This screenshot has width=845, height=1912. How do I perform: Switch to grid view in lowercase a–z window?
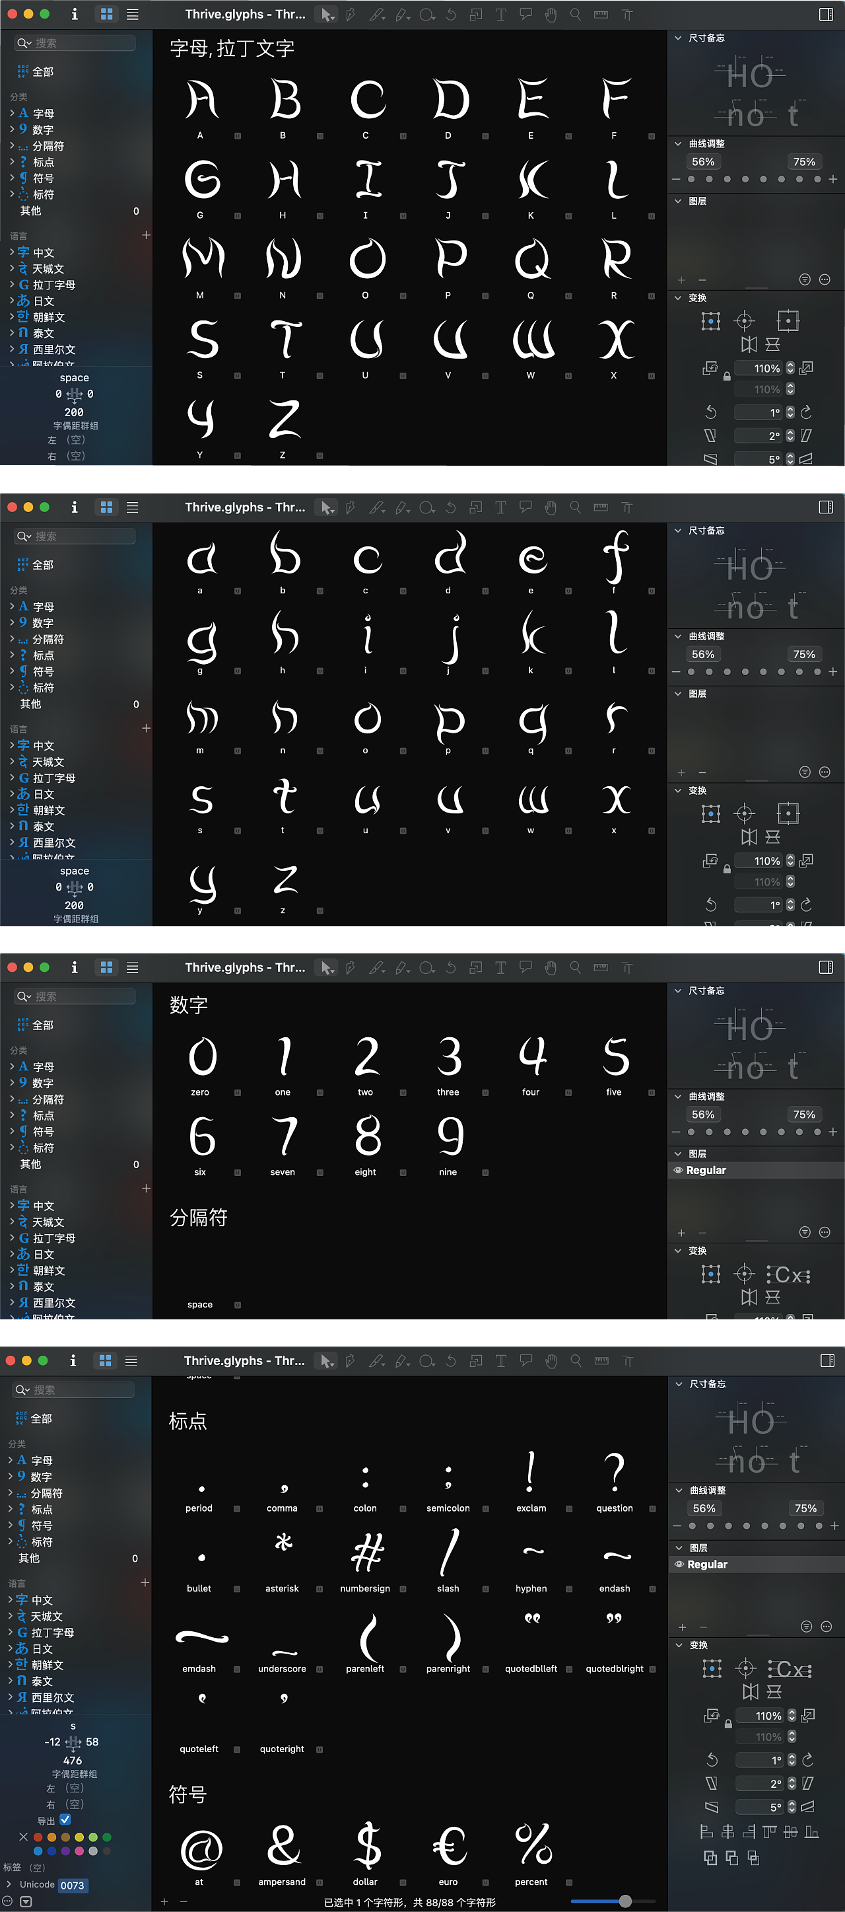click(x=107, y=507)
